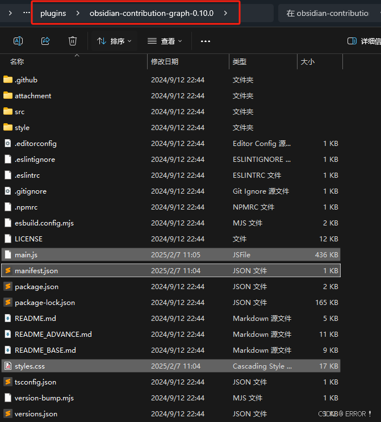Screen dimensions: 381x422
Task: Click the versions.json file icon
Action: click(8, 413)
